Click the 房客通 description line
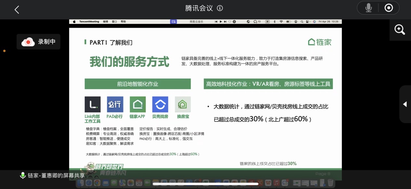 pyautogui.click(x=108, y=139)
